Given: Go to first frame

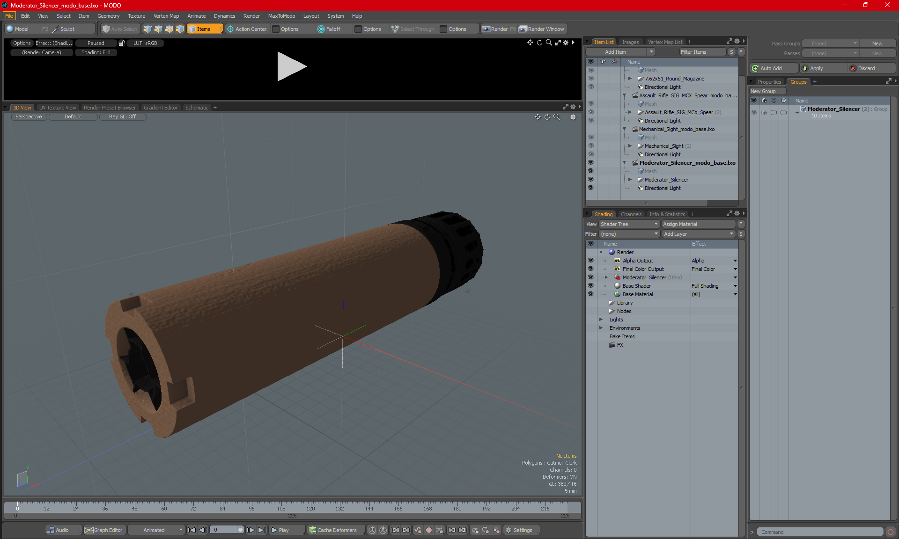Looking at the screenshot, I should (192, 530).
